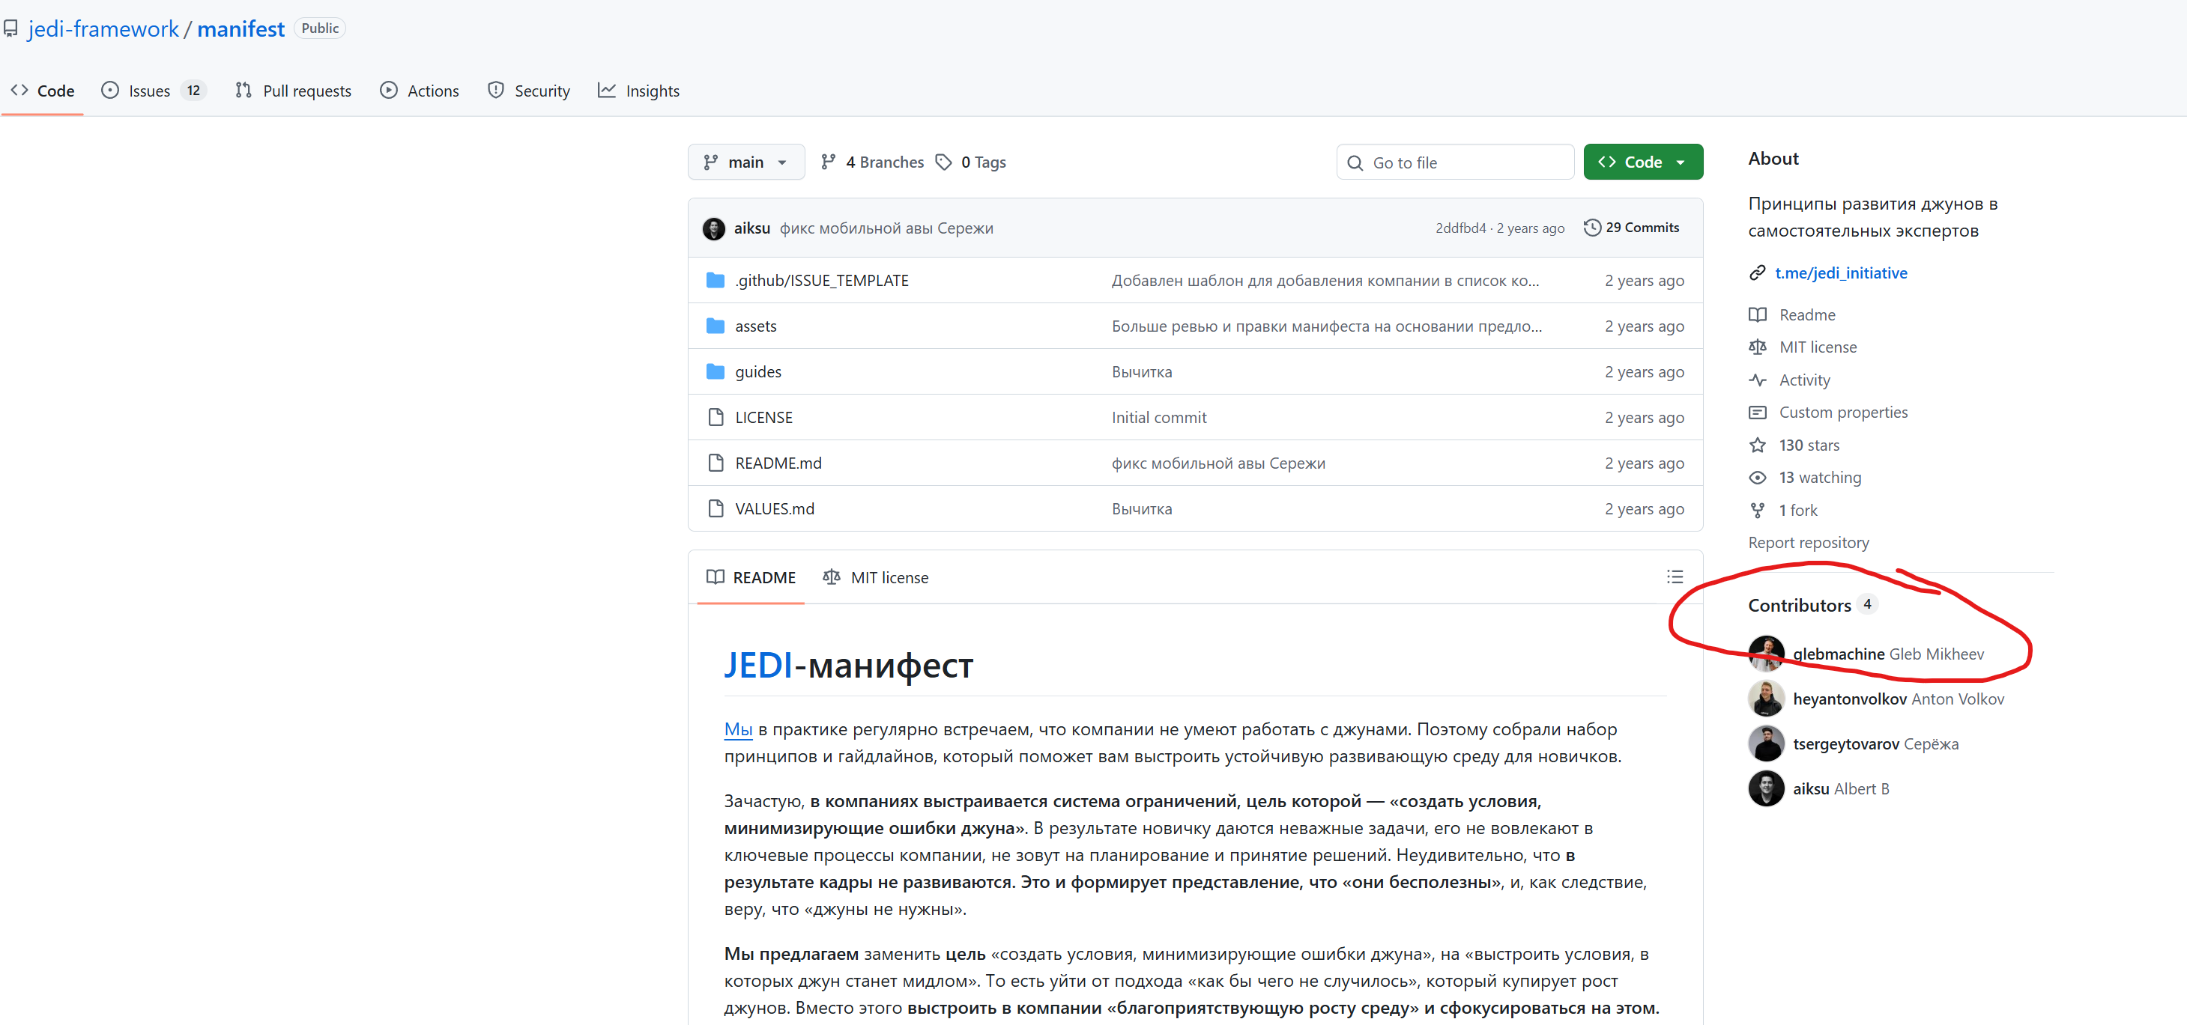View repository Activity

coord(1804,380)
